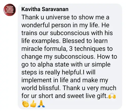Image resolution: width=126 pixels, height=111 pixels.
Task: Click the raising hands emoji
Action: pos(112,96)
